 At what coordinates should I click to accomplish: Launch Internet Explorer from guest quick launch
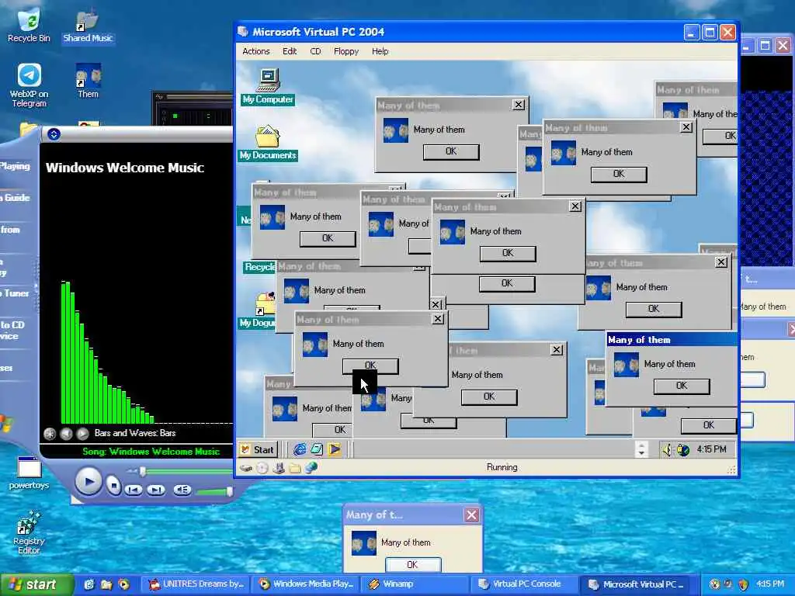coord(300,449)
